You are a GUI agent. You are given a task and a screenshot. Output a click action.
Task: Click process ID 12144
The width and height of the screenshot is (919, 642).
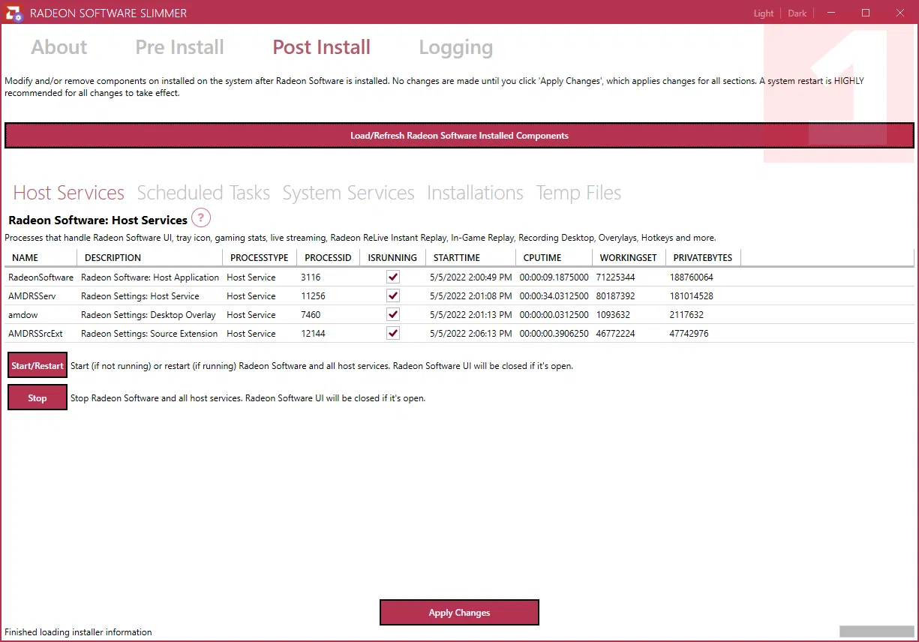[x=313, y=334]
